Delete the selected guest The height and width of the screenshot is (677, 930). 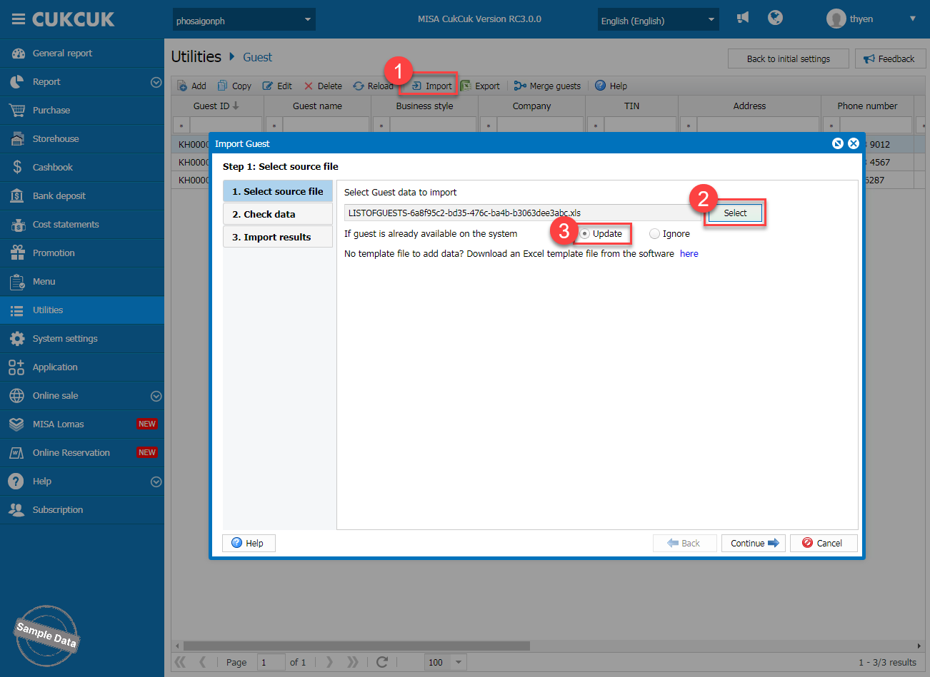click(x=323, y=86)
